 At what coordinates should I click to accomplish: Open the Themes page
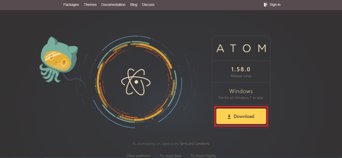click(90, 5)
